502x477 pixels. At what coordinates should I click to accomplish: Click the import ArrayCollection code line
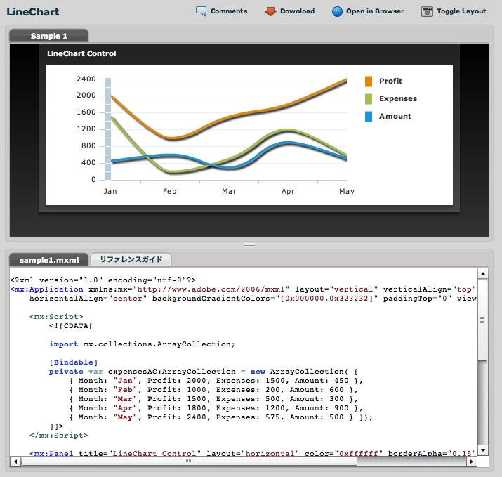142,344
